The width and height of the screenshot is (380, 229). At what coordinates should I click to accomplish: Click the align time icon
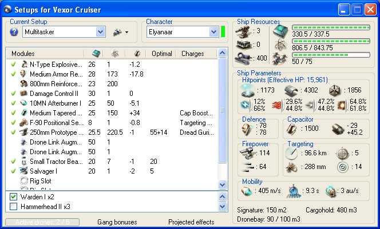pyautogui.click(x=294, y=191)
